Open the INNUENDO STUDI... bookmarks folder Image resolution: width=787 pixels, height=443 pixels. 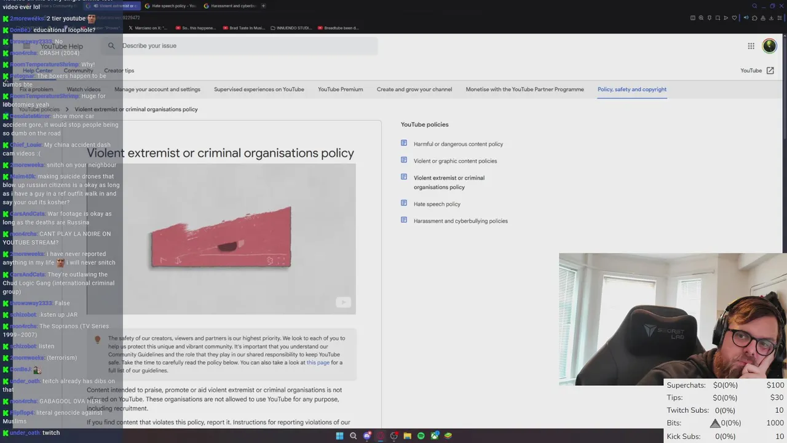(292, 28)
